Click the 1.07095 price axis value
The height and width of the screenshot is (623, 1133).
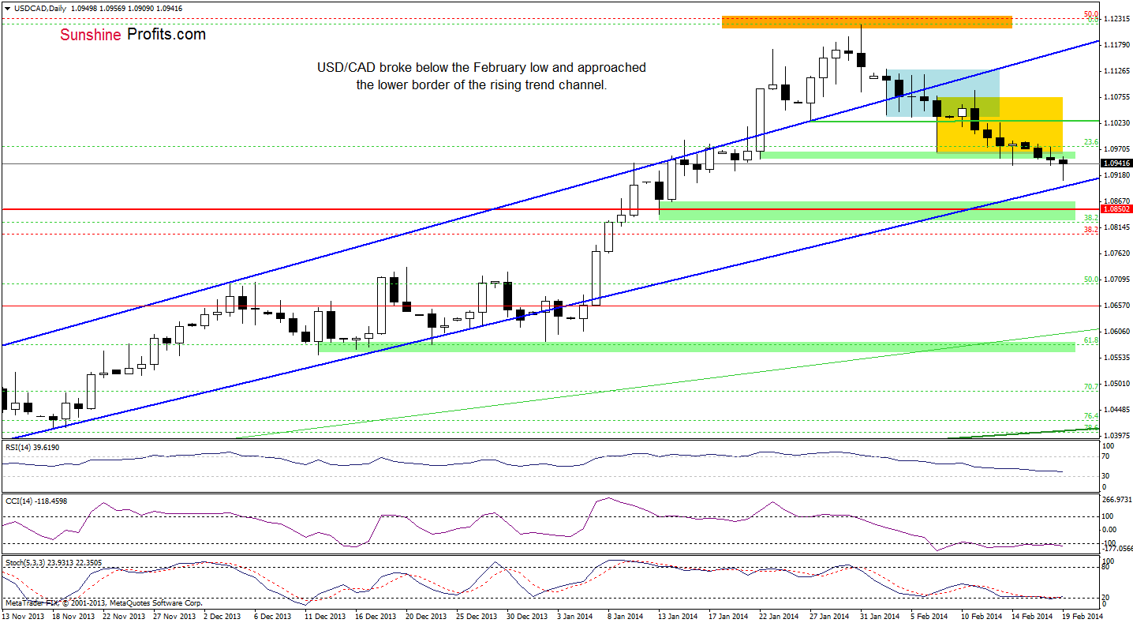click(1117, 280)
